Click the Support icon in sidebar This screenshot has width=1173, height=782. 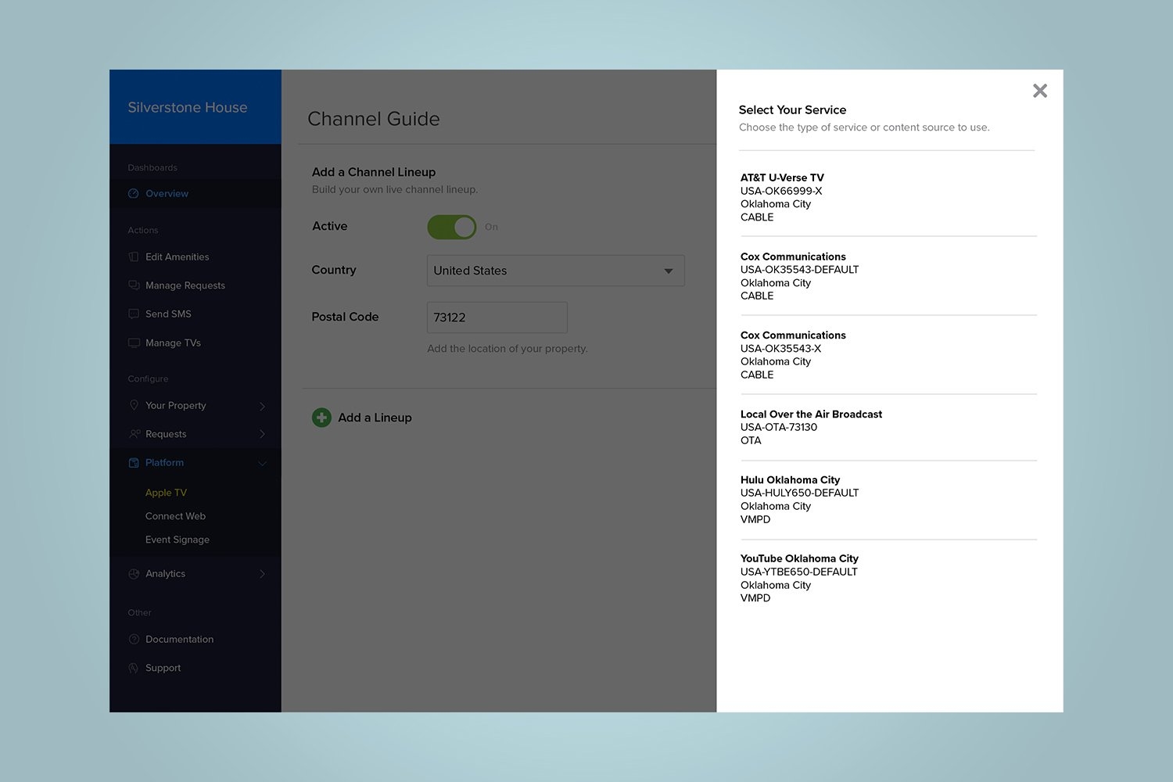134,668
